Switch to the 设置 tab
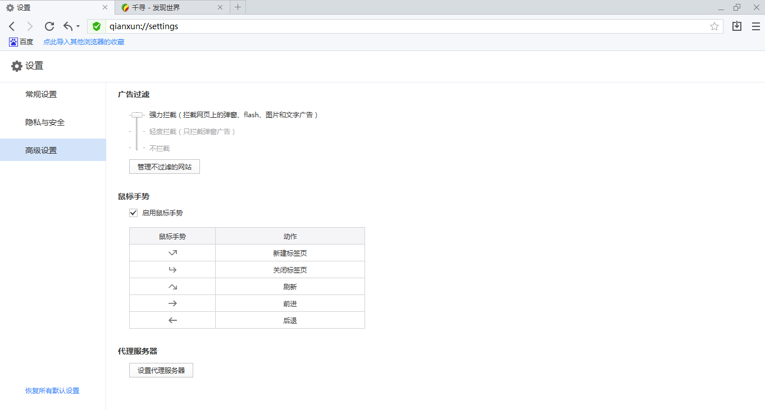 57,7
